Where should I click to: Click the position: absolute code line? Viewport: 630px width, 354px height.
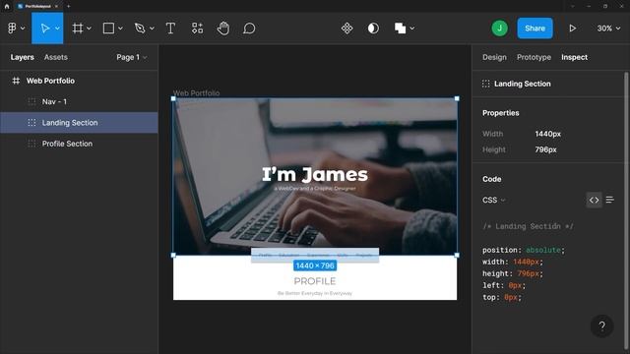[x=524, y=250]
